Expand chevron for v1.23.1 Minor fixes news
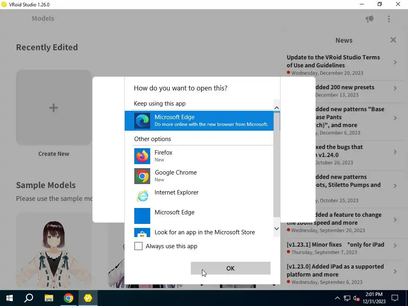Viewport: 408px width, 306px height. 395,245
